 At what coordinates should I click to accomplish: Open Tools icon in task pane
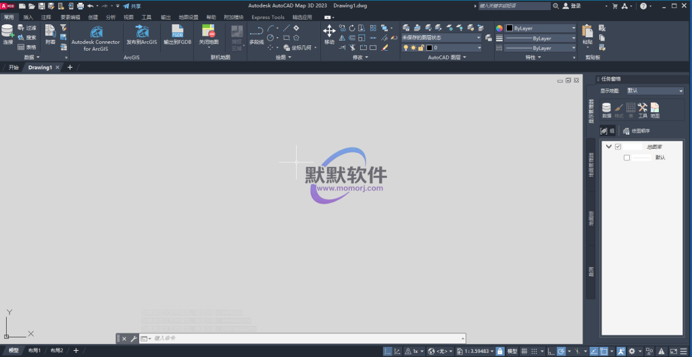pos(643,108)
